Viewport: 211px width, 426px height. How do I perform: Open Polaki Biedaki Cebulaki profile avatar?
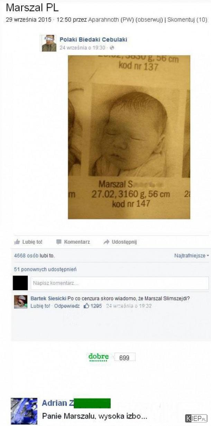point(49,43)
